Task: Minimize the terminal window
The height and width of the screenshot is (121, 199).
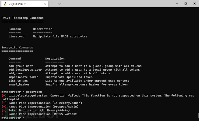Action: [177, 3]
